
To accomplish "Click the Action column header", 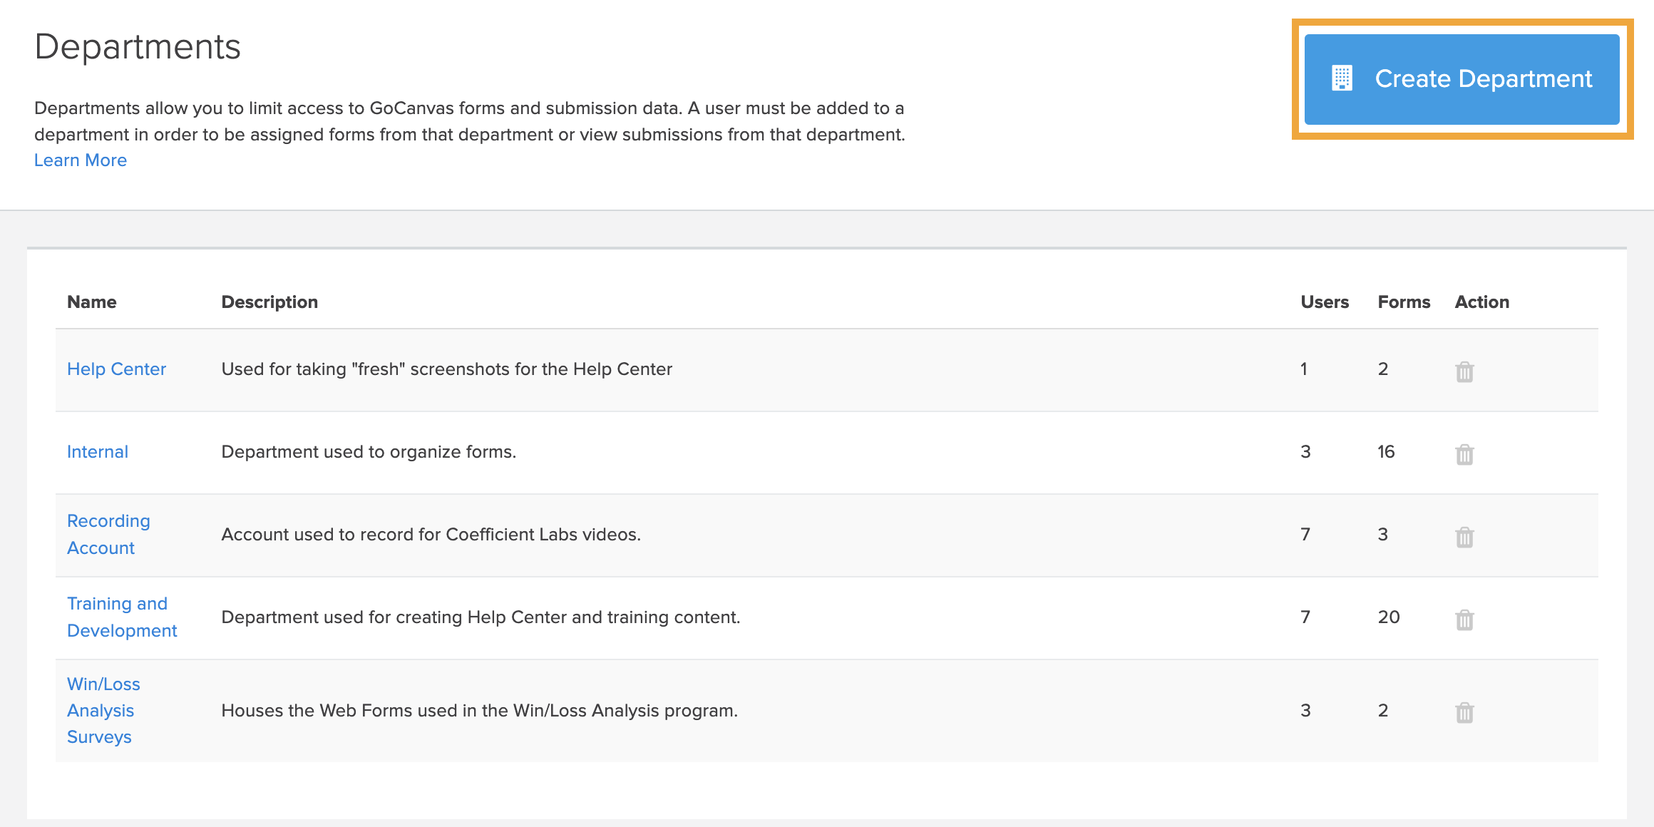I will click(x=1481, y=302).
